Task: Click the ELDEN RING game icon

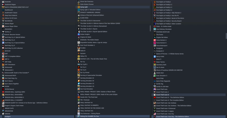Action: tap(79, 18)
